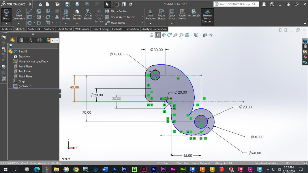
Task: Toggle the Instant2D option
Action: tap(194, 13)
